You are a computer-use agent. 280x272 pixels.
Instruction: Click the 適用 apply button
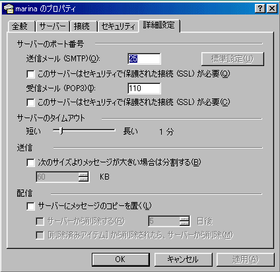(246, 259)
